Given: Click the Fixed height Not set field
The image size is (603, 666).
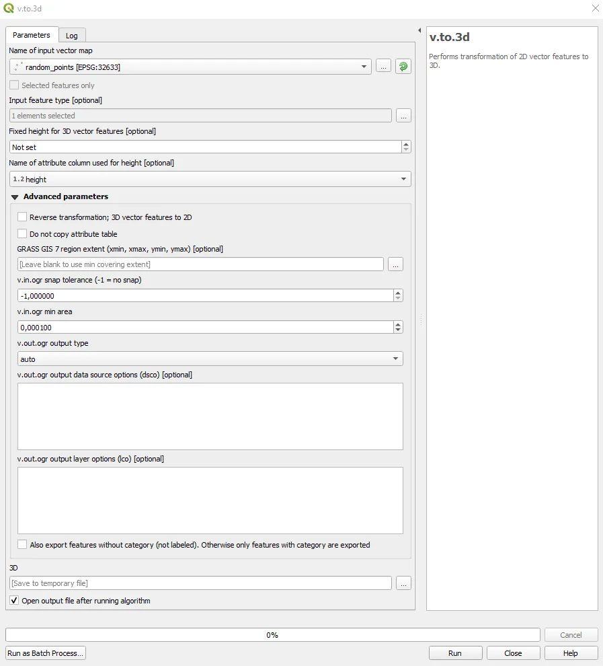Looking at the screenshot, I should coord(206,147).
